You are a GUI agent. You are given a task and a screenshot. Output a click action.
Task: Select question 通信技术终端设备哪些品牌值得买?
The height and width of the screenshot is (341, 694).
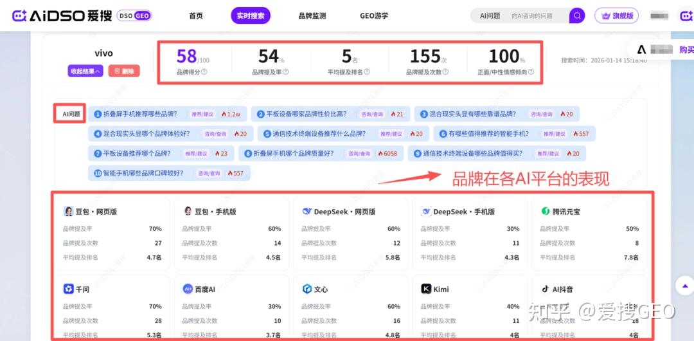[497, 153]
